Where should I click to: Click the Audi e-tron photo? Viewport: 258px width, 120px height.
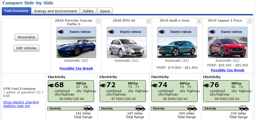(177, 47)
